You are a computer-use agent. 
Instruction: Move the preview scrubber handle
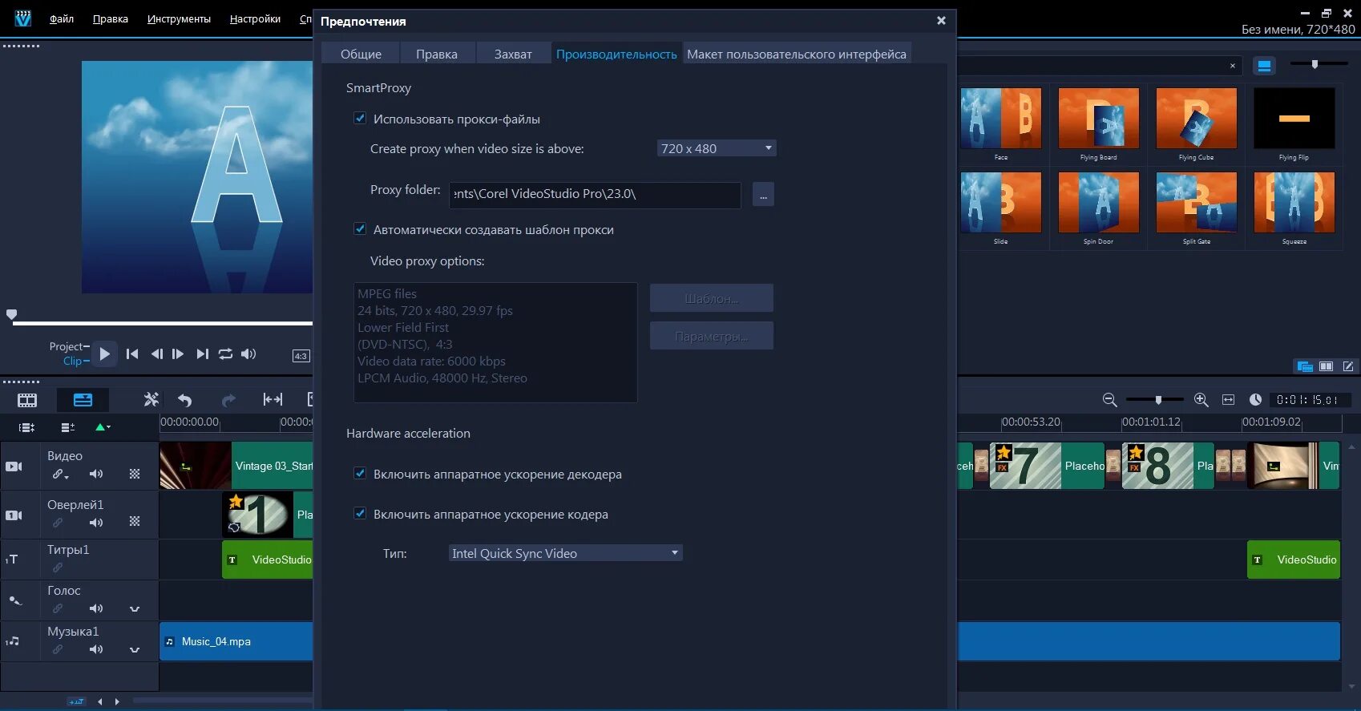coord(12,315)
